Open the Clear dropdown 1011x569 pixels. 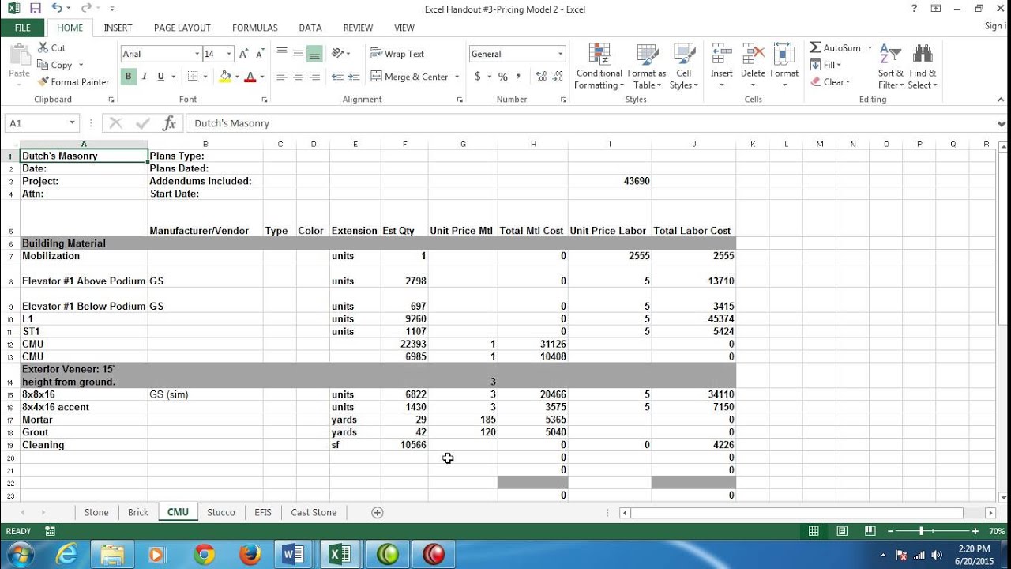(x=830, y=82)
